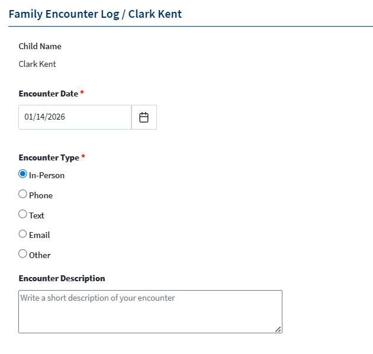This screenshot has height=354, width=373.
Task: Click the Encounter Description field label
Action: [x=62, y=278]
